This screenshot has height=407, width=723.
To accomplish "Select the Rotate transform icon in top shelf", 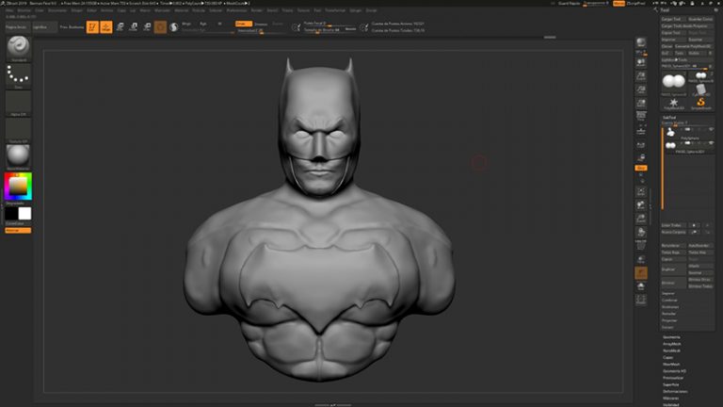I will pyautogui.click(x=147, y=27).
